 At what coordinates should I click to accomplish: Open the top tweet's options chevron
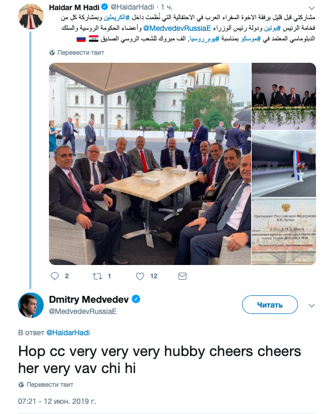pyautogui.click(x=312, y=9)
